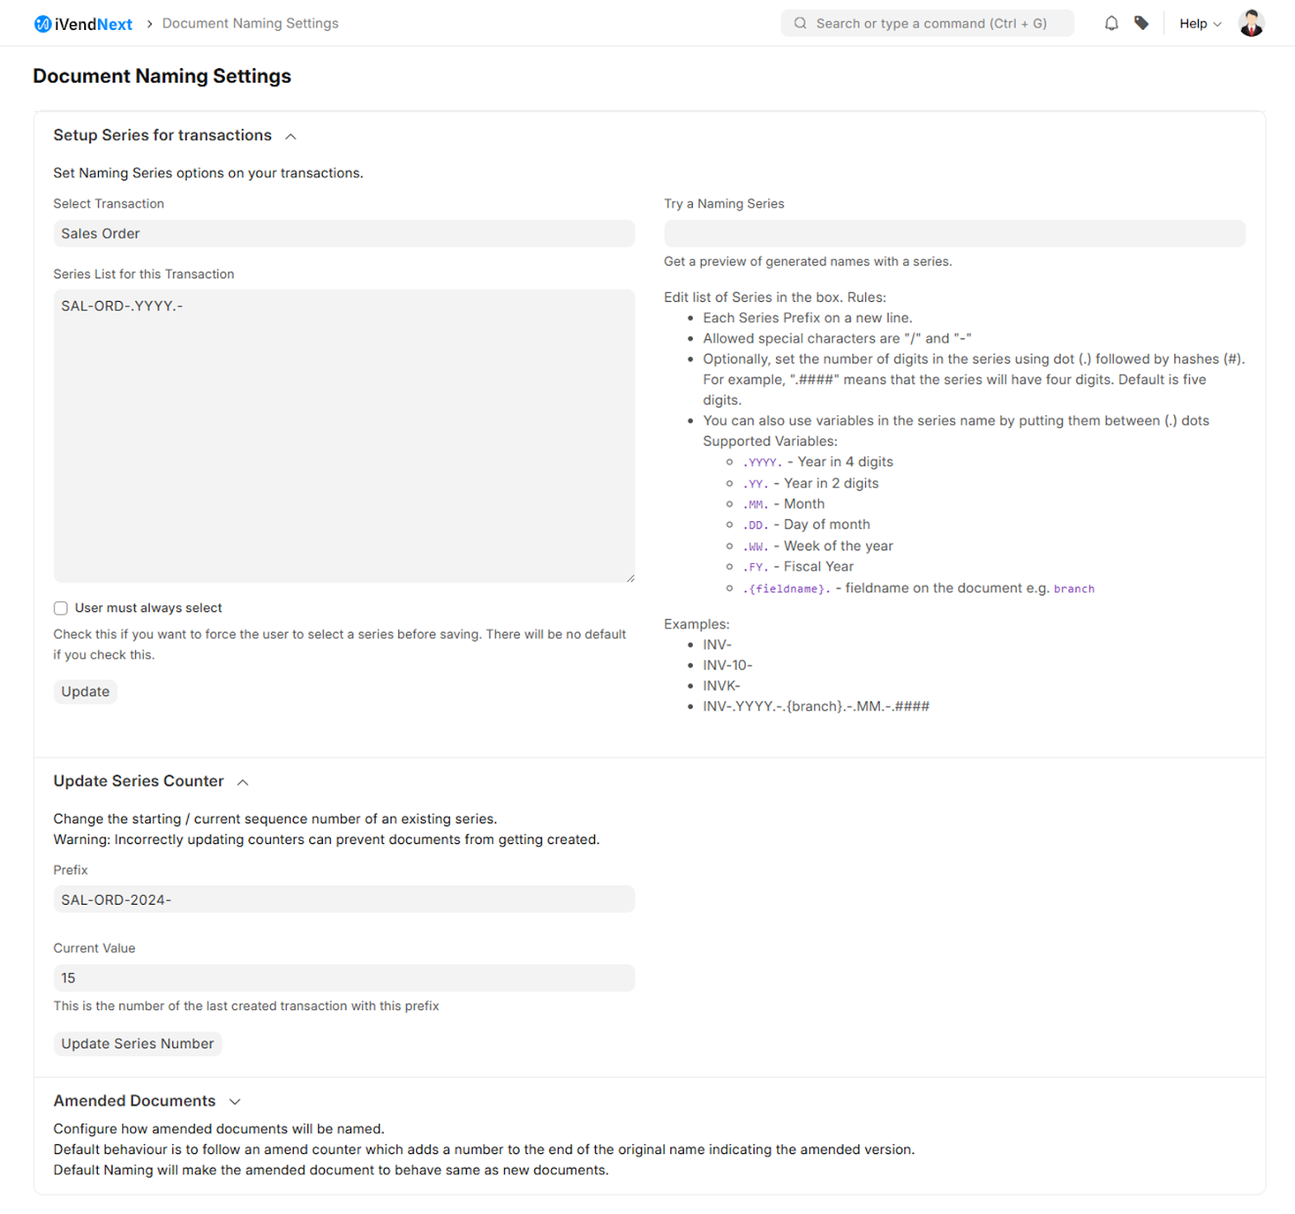This screenshot has width=1295, height=1214.
Task: Open the Prefix dropdown field
Action: tap(344, 899)
